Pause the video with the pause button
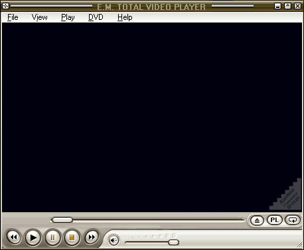 click(52, 237)
